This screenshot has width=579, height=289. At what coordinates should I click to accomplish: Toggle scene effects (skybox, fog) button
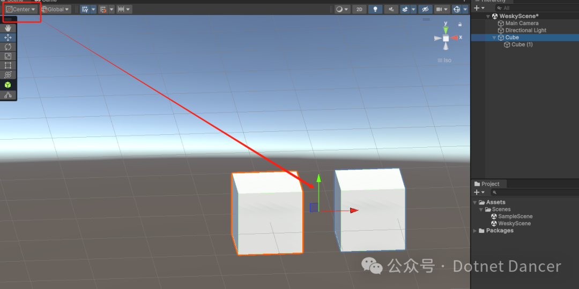[405, 9]
